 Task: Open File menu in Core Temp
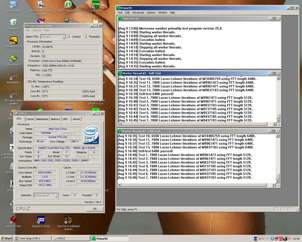28,30
